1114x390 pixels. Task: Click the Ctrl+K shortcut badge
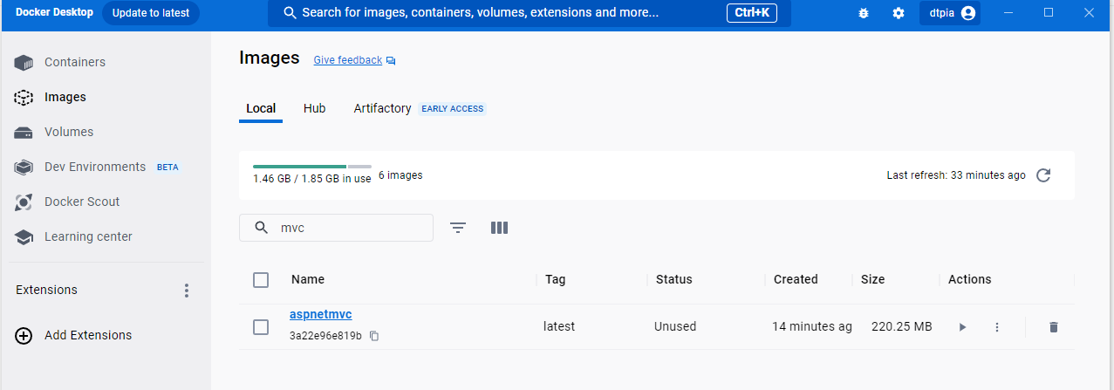coord(751,13)
